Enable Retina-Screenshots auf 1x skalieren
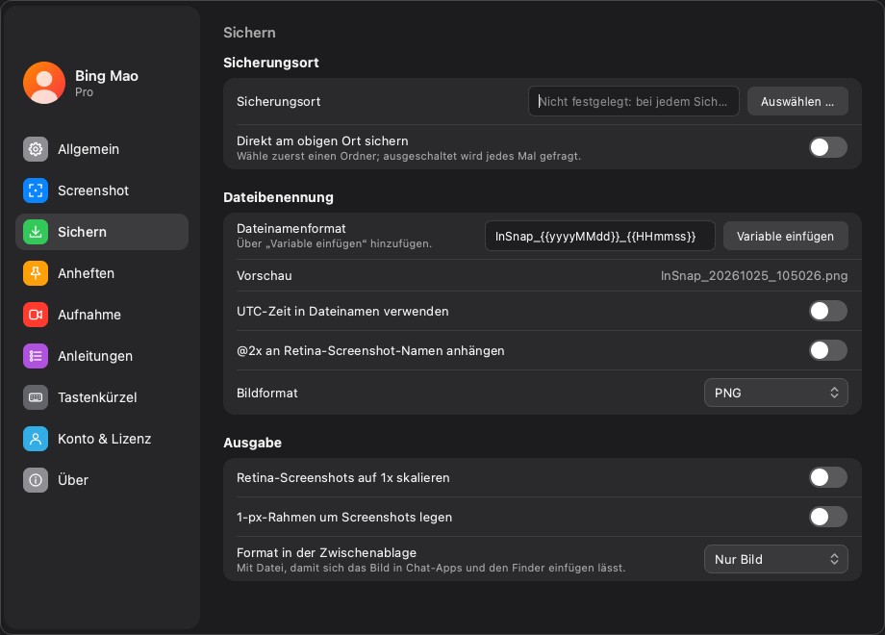 point(828,477)
